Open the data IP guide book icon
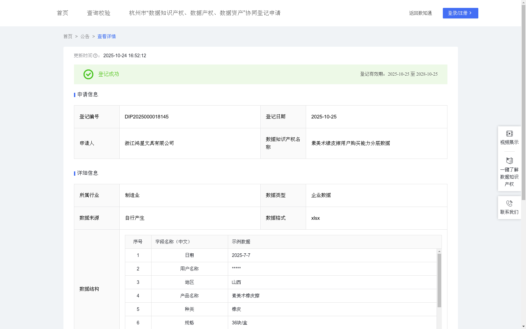The width and height of the screenshot is (526, 329). tap(509, 161)
